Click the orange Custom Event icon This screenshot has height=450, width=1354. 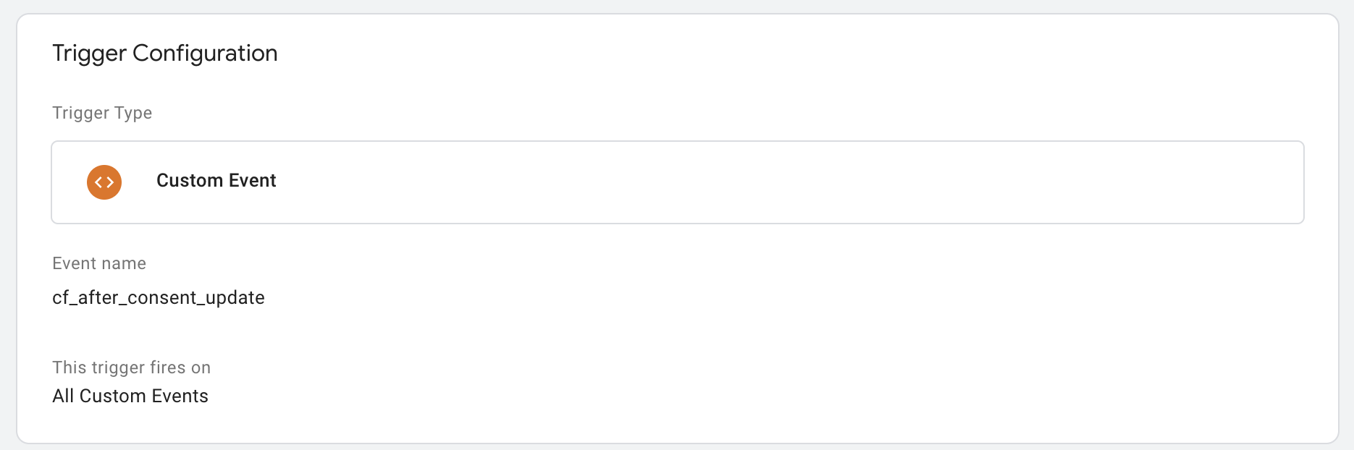pos(104,182)
